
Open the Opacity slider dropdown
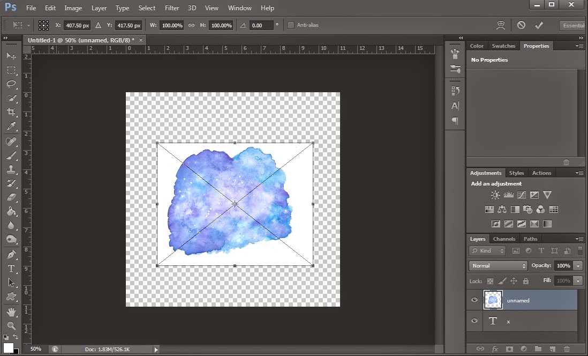point(578,266)
